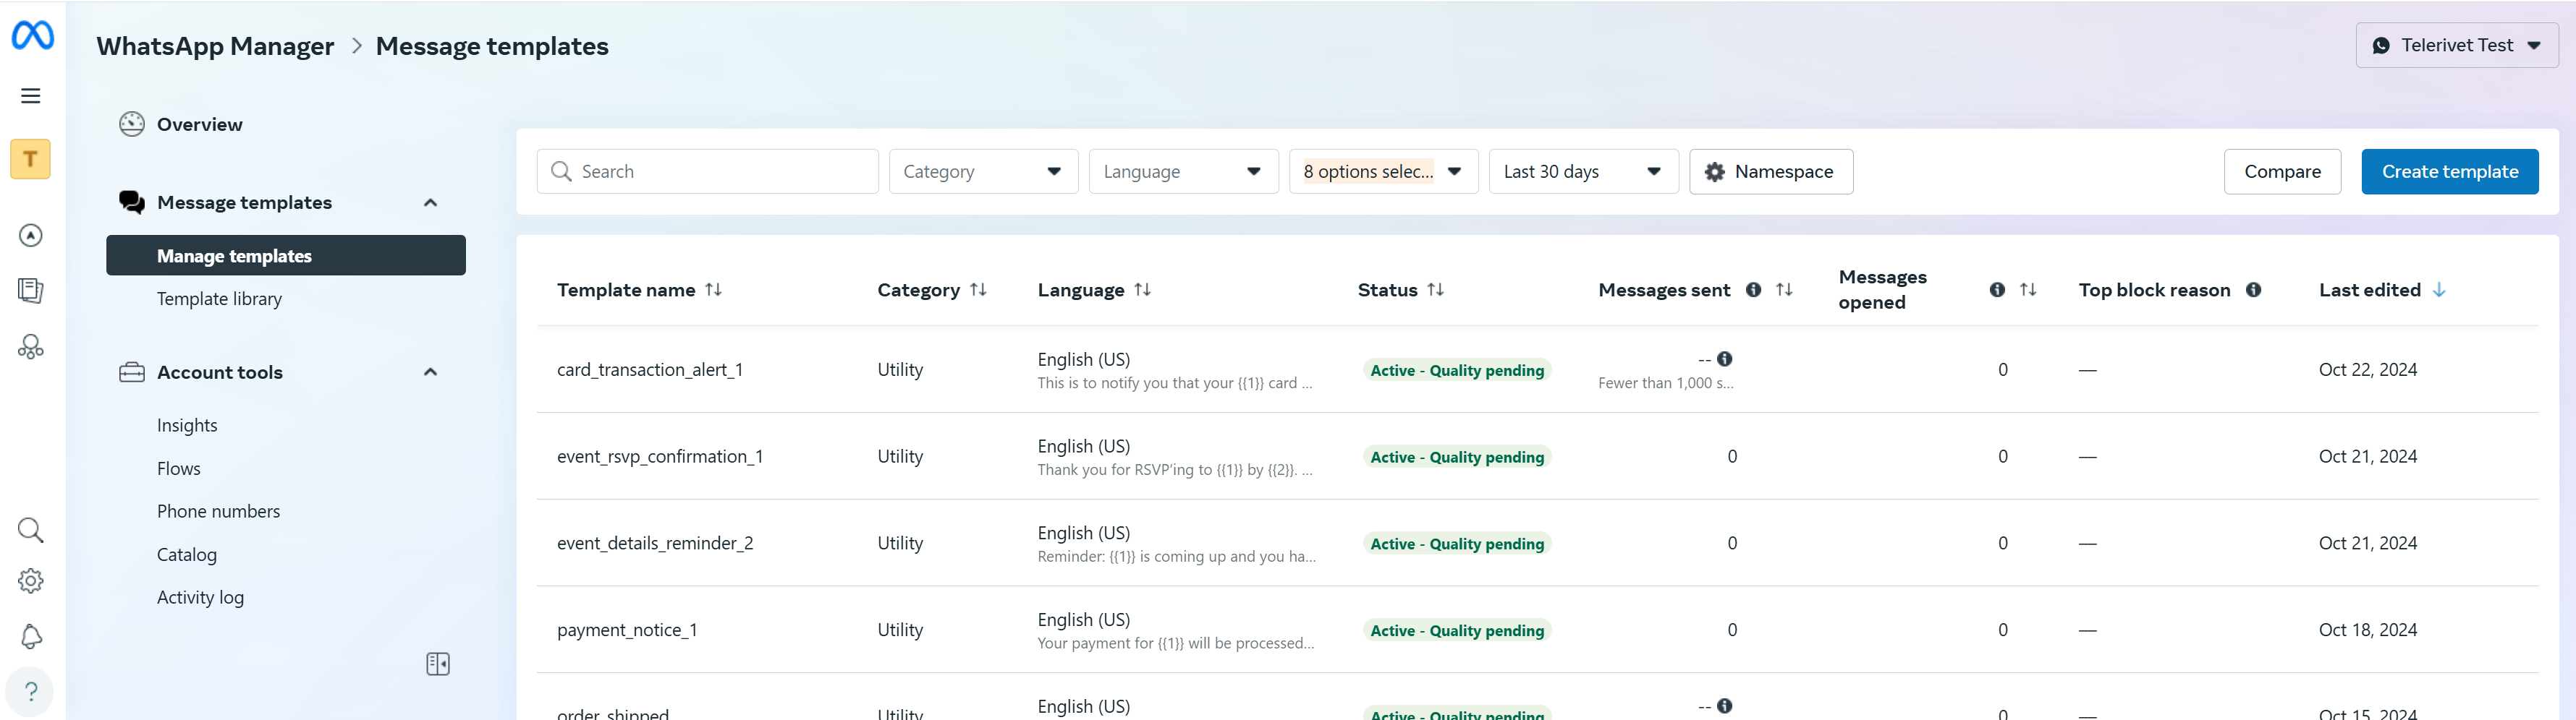Screen dimensions: 2576x720
Task: Open the Telerivet Test account dropdown
Action: (x=2456, y=46)
